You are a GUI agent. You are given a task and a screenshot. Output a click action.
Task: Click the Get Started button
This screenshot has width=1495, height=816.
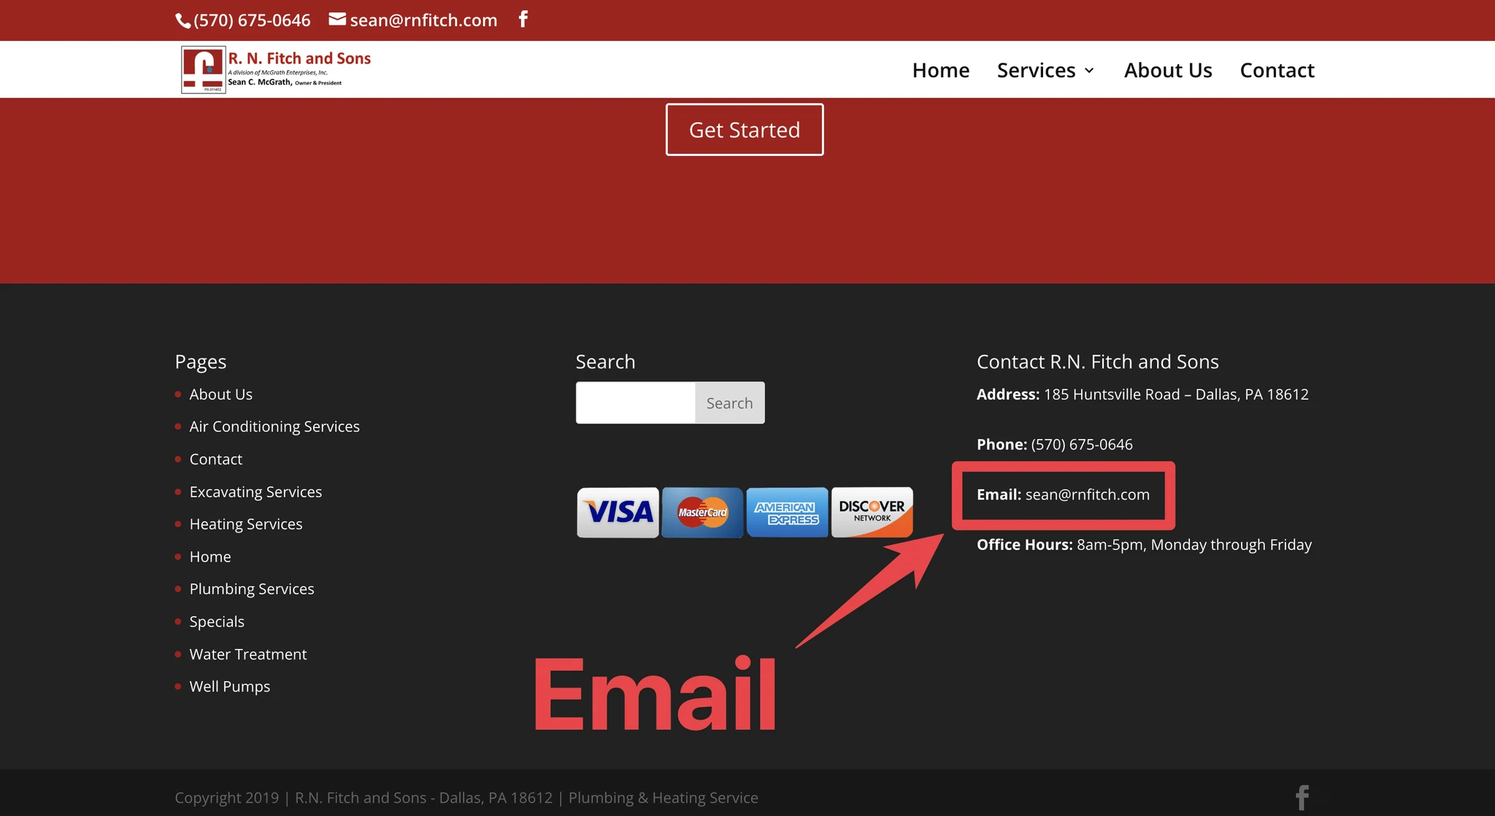[745, 130]
